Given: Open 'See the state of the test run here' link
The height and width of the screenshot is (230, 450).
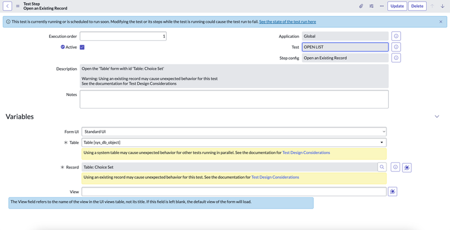Looking at the screenshot, I should (x=287, y=22).
